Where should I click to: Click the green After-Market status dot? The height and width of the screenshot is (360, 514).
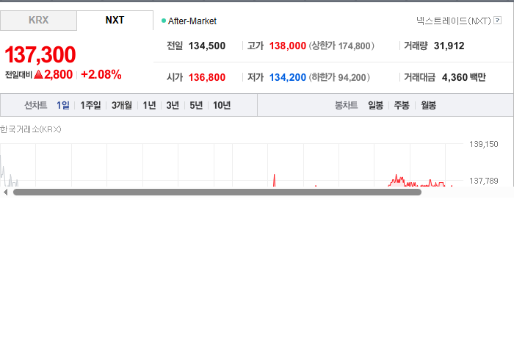[164, 21]
